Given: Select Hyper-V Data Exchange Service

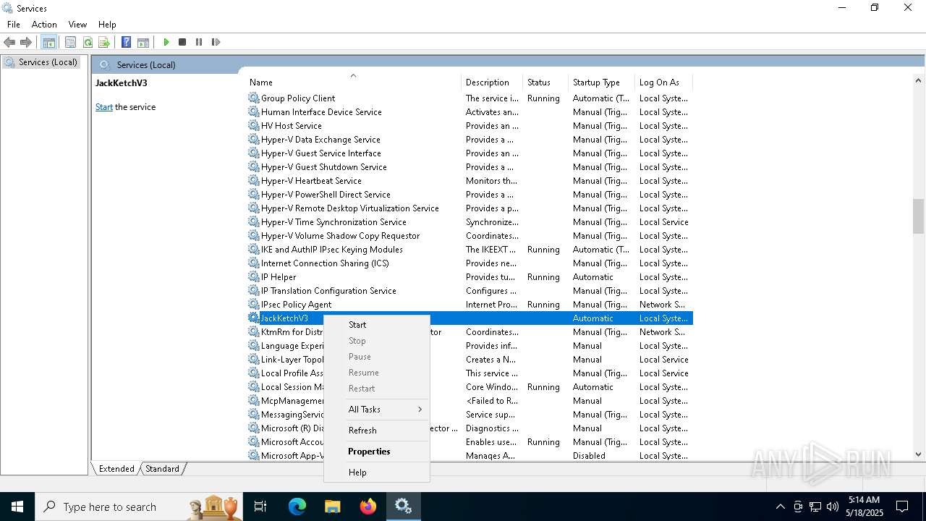Looking at the screenshot, I should [x=470, y=140].
